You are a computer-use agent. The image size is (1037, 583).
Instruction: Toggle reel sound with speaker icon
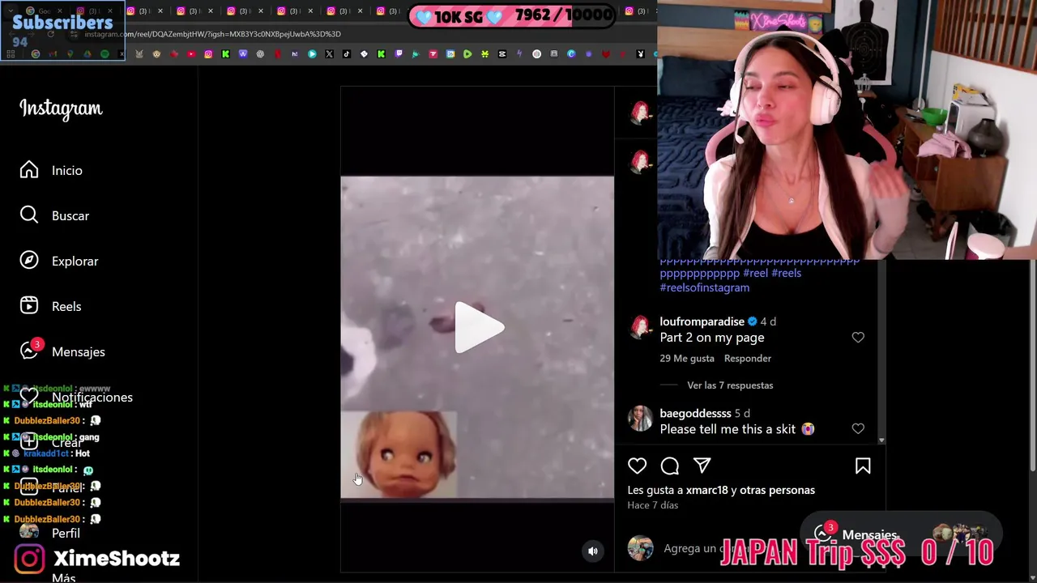coord(593,551)
